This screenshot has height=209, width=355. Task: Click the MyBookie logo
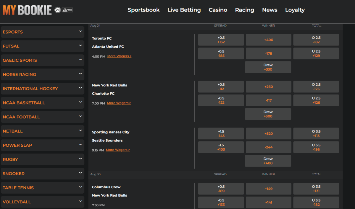[x=27, y=10]
